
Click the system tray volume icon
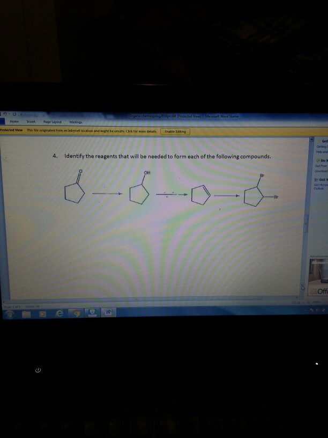coord(318,310)
